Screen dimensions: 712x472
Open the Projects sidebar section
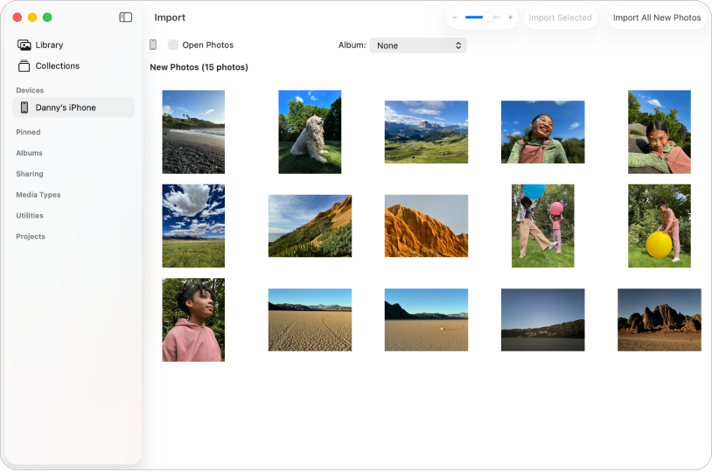point(31,237)
